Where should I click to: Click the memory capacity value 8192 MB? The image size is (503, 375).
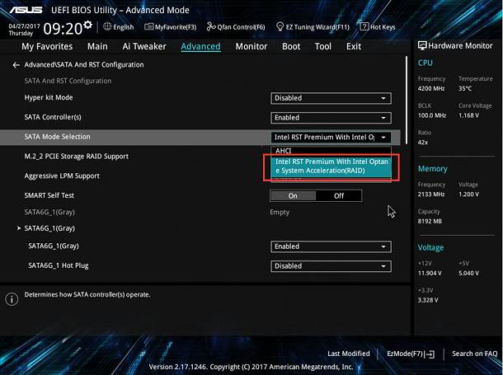point(430,221)
